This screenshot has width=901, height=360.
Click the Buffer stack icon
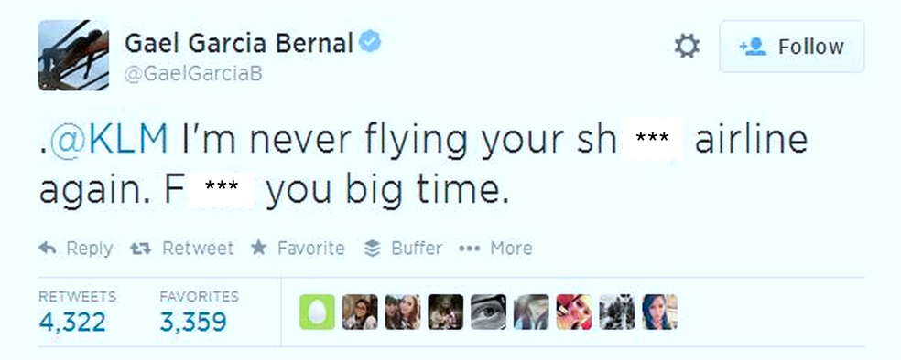tap(373, 249)
